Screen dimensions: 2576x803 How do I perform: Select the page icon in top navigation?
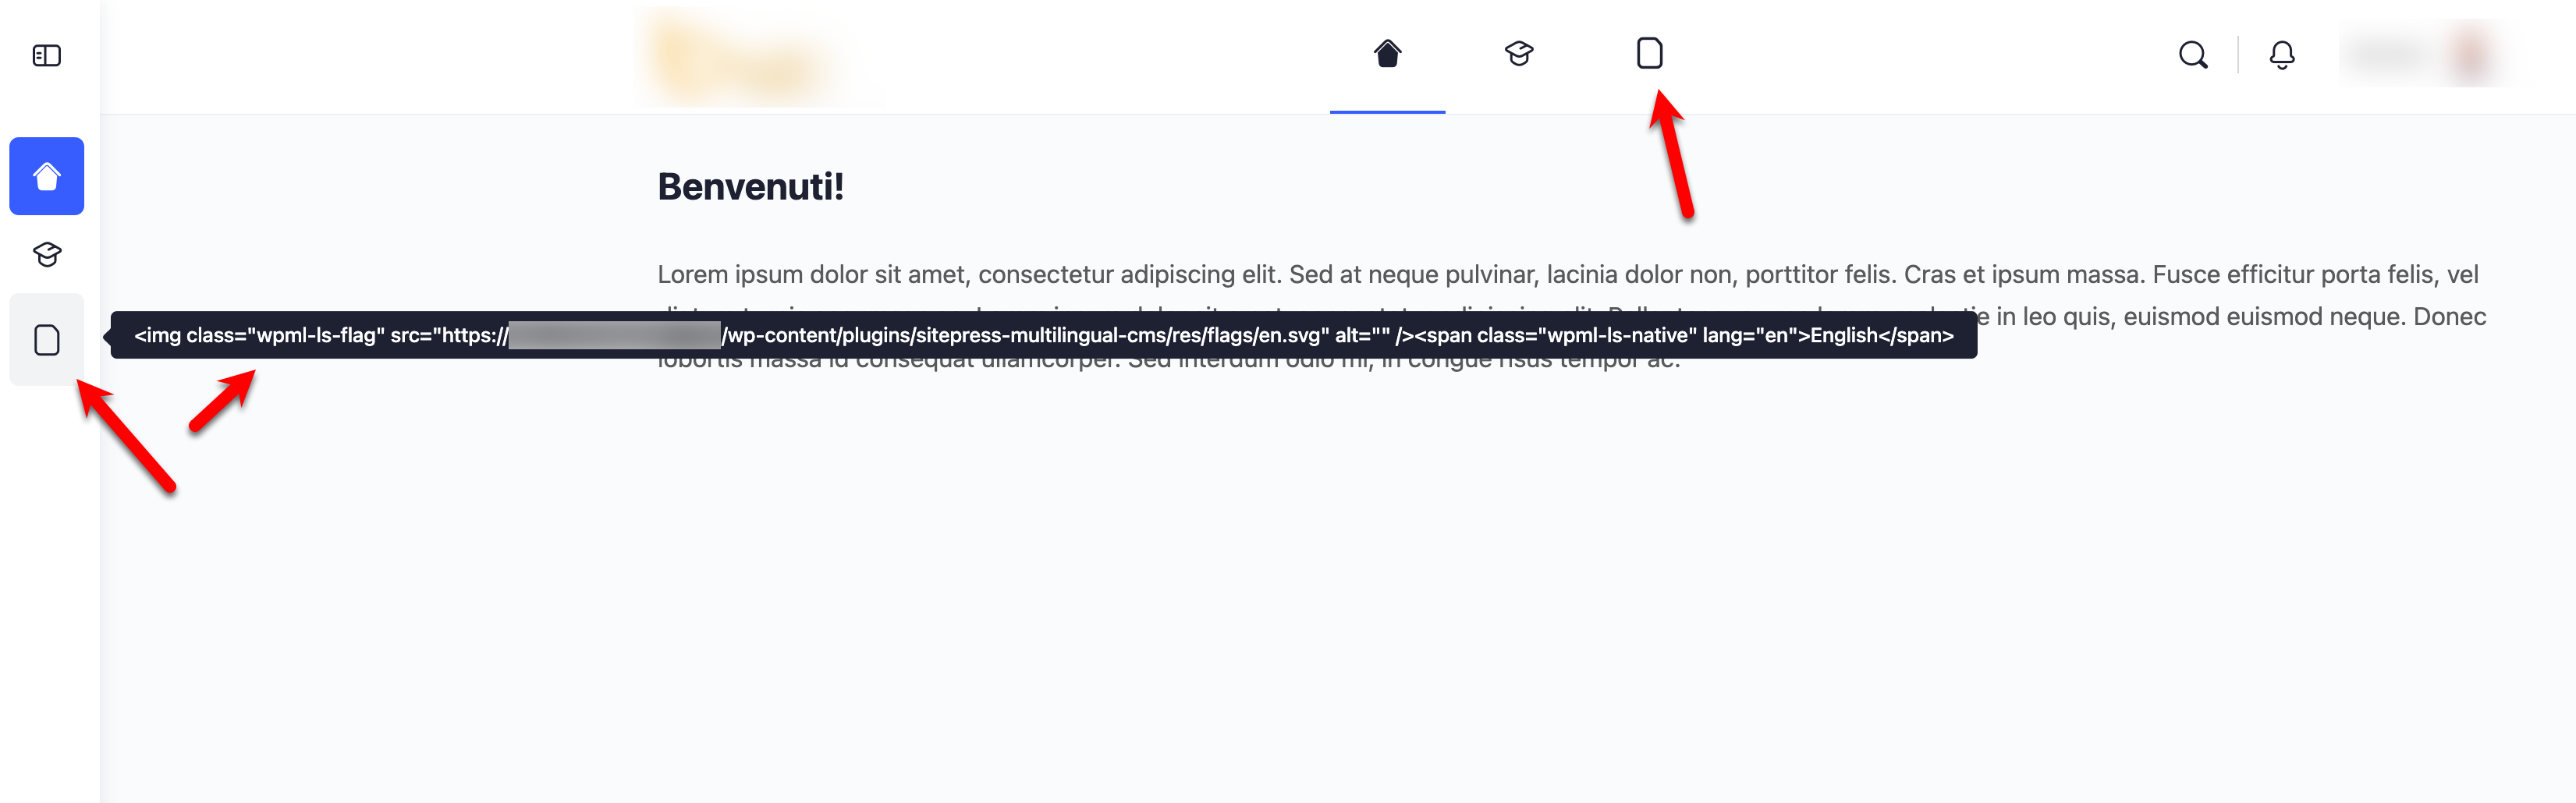click(1649, 54)
